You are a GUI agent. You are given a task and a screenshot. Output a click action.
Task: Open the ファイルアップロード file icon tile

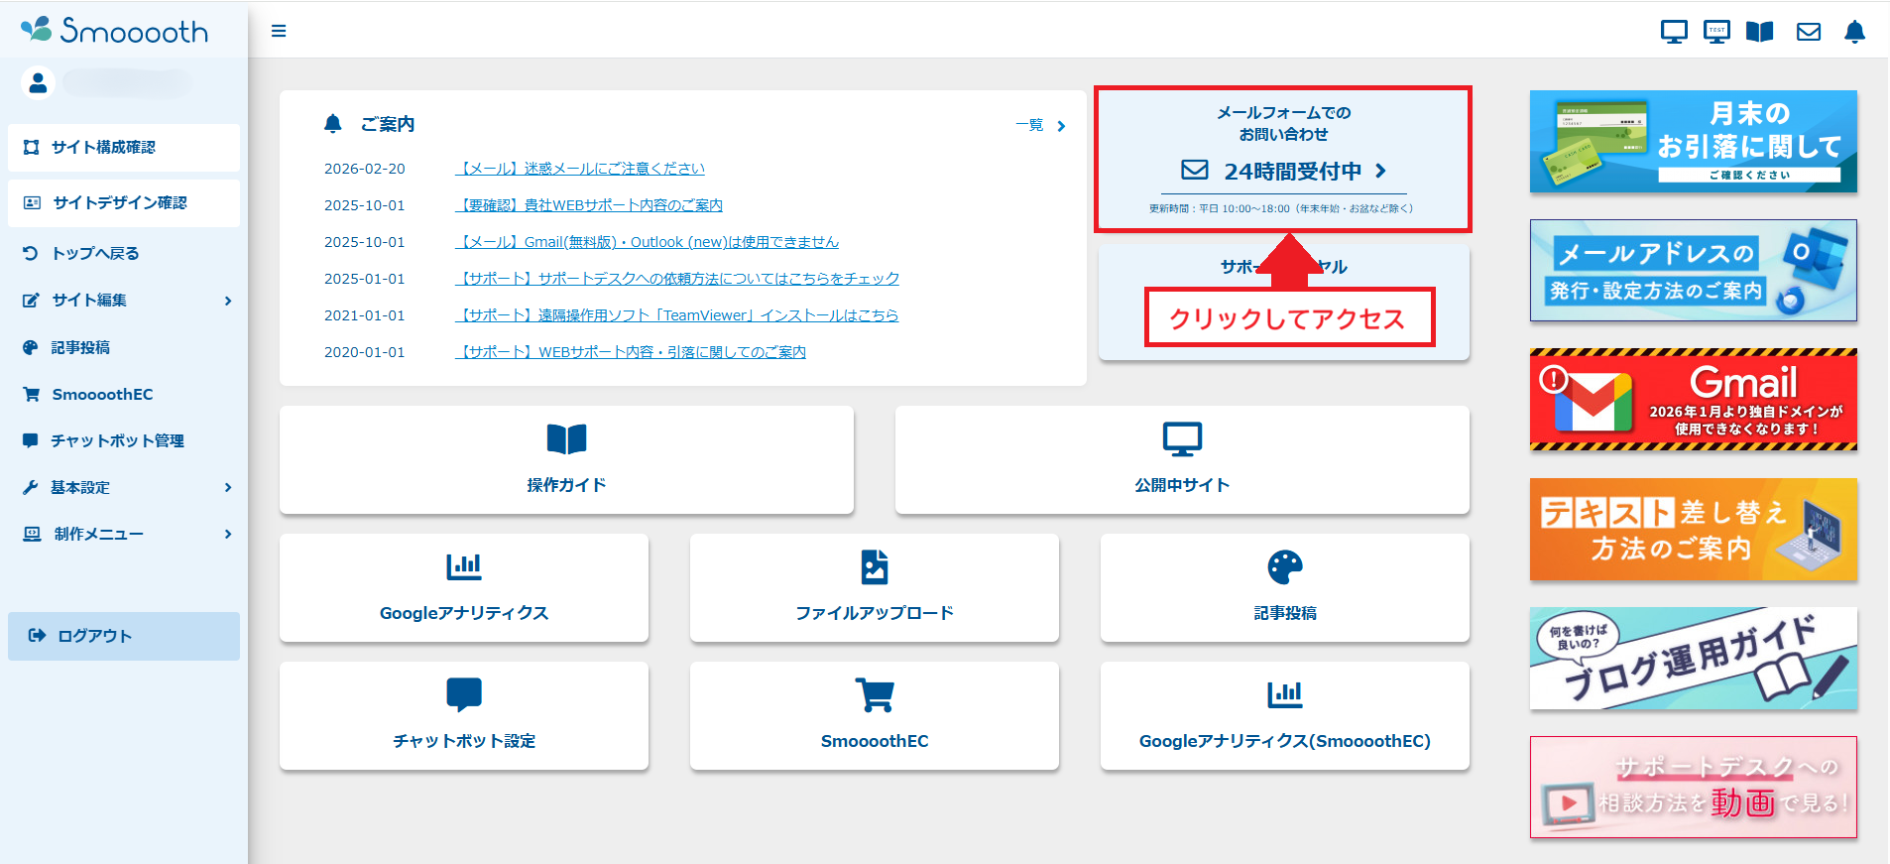tap(875, 587)
